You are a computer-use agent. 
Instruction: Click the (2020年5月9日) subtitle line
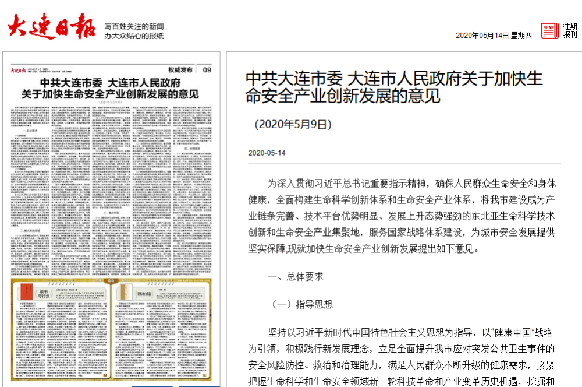(x=293, y=124)
